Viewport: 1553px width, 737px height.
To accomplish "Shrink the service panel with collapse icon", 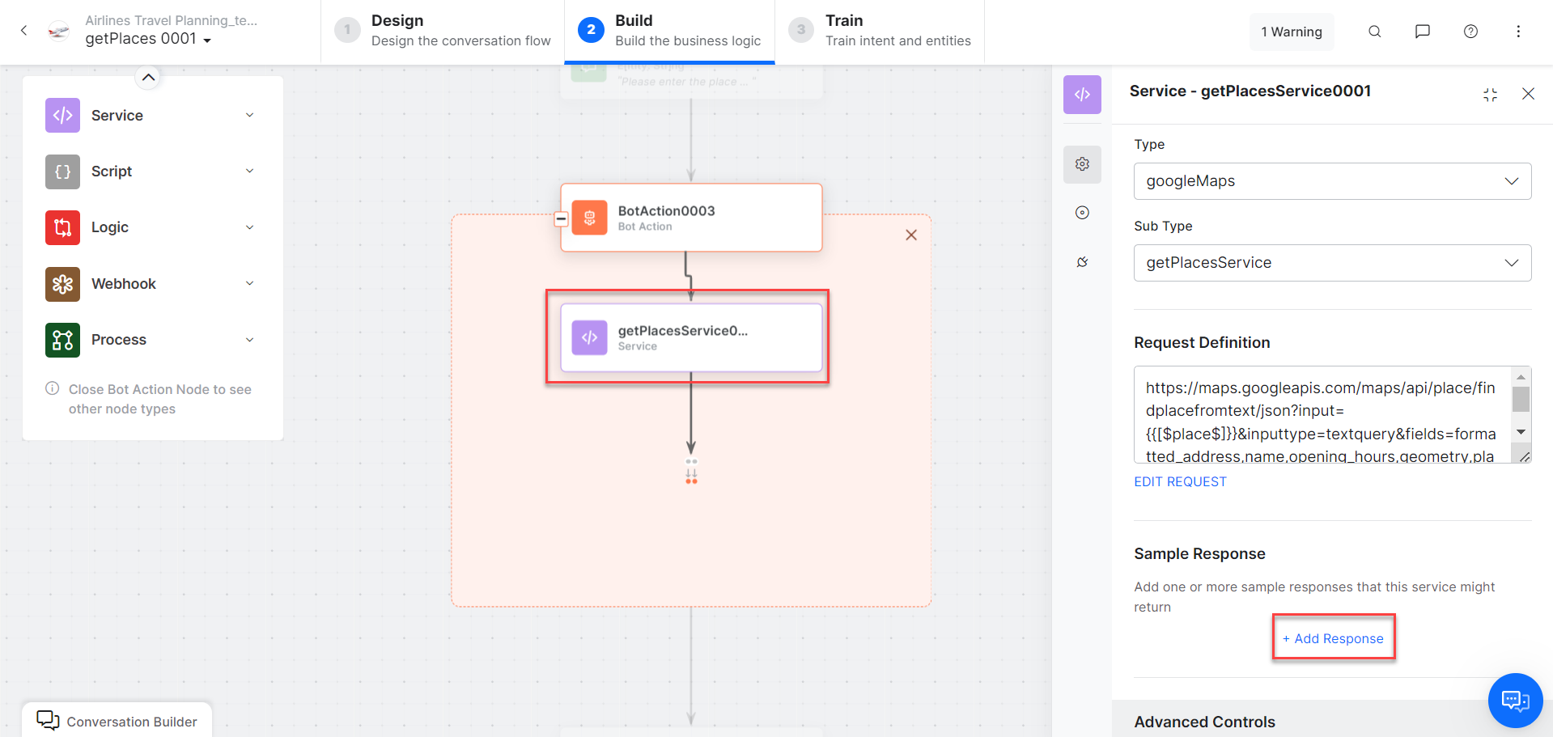I will (1490, 95).
